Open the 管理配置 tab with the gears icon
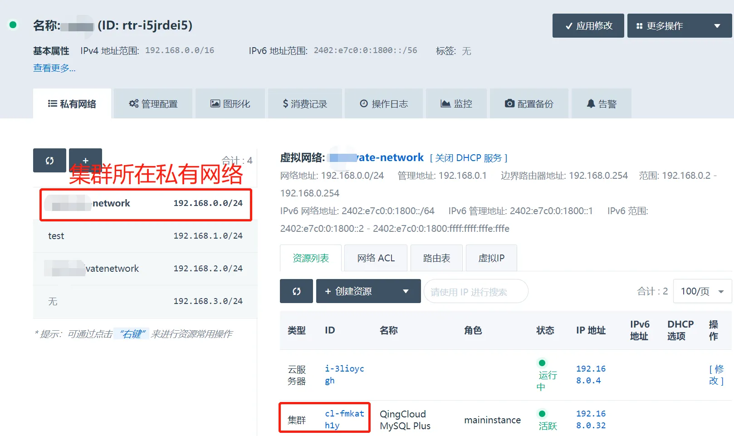734x436 pixels. click(153, 104)
